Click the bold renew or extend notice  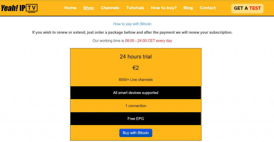132,32
